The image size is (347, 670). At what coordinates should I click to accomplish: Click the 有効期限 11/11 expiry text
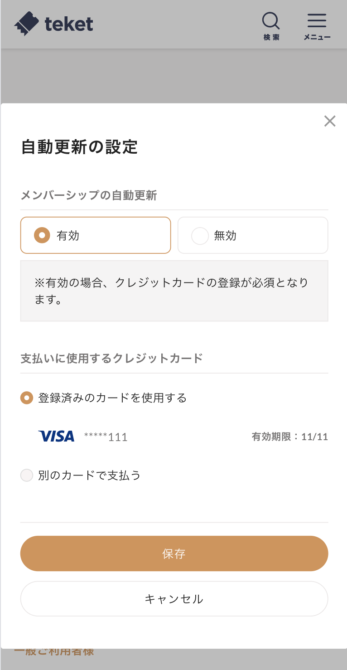(289, 437)
